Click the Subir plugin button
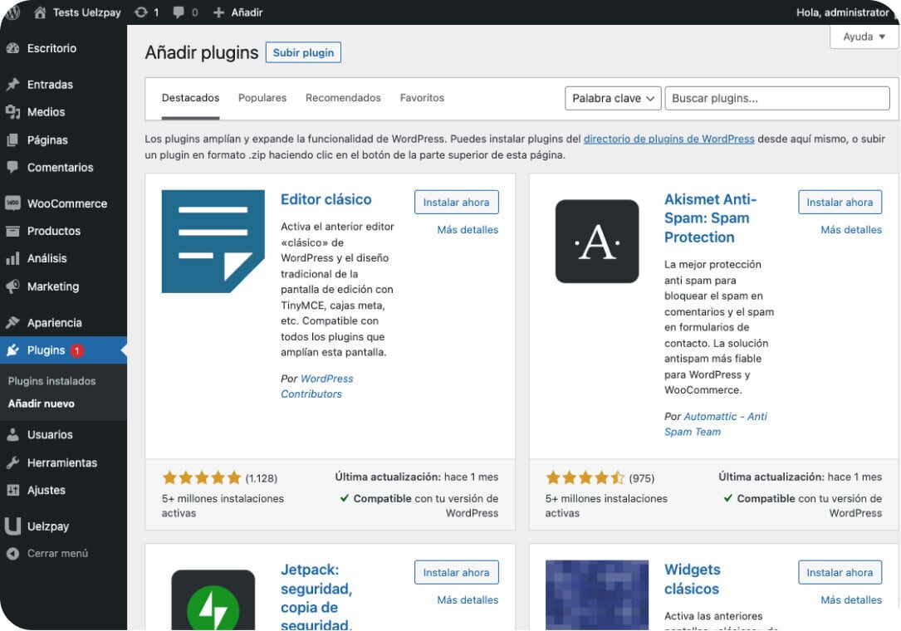Screen dimensions: 901x631 point(303,52)
